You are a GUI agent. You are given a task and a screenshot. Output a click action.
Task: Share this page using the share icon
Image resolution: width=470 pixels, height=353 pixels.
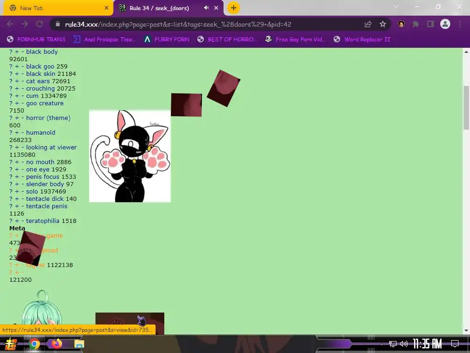368,24
